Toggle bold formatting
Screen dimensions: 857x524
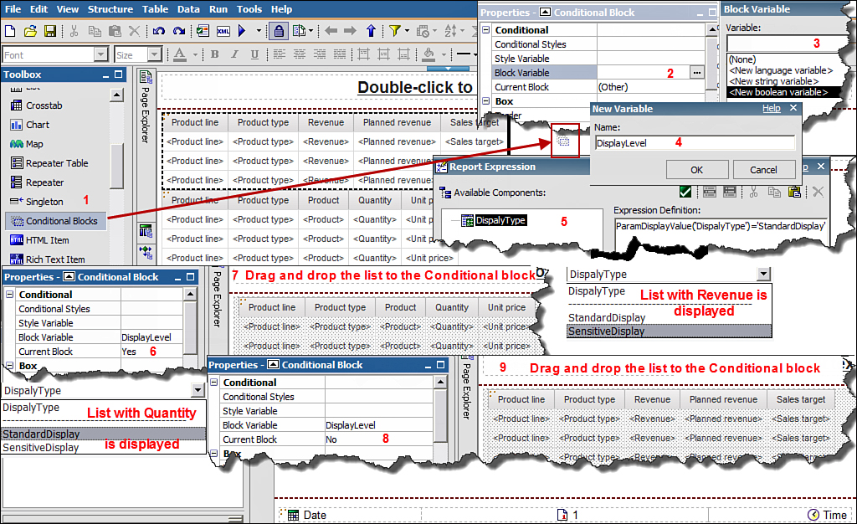[x=215, y=54]
